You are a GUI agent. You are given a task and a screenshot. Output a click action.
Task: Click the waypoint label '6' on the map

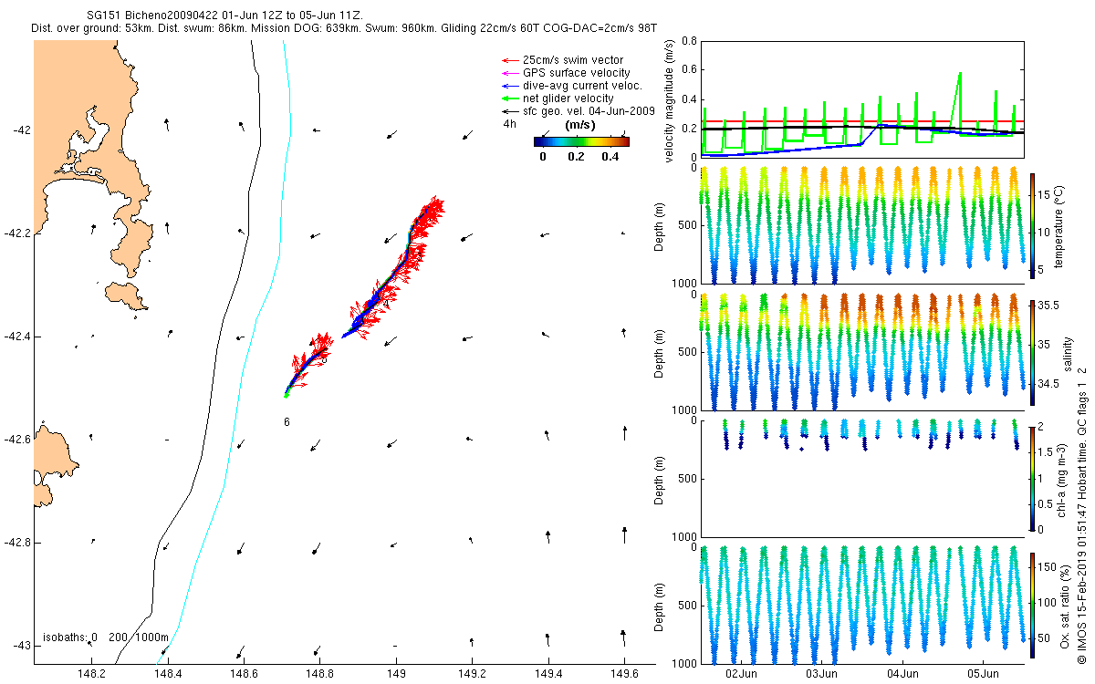[x=287, y=422]
